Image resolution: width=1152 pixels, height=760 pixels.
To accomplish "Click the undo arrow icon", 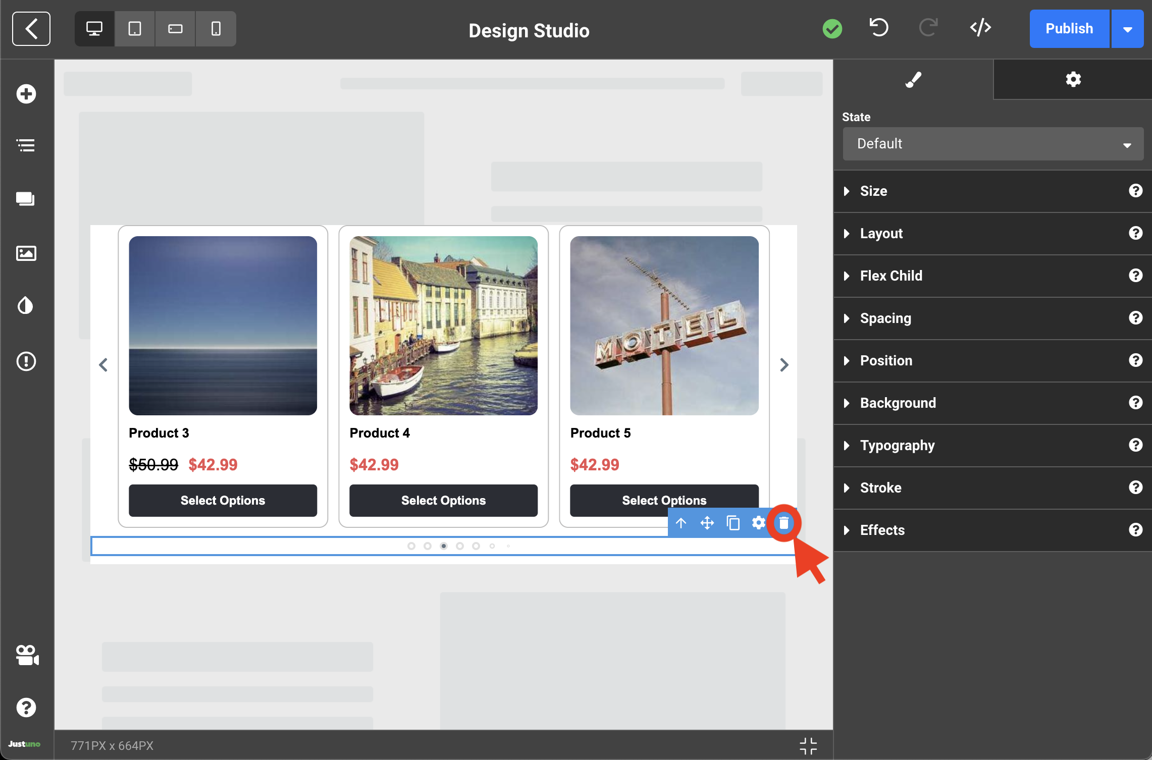I will [878, 28].
